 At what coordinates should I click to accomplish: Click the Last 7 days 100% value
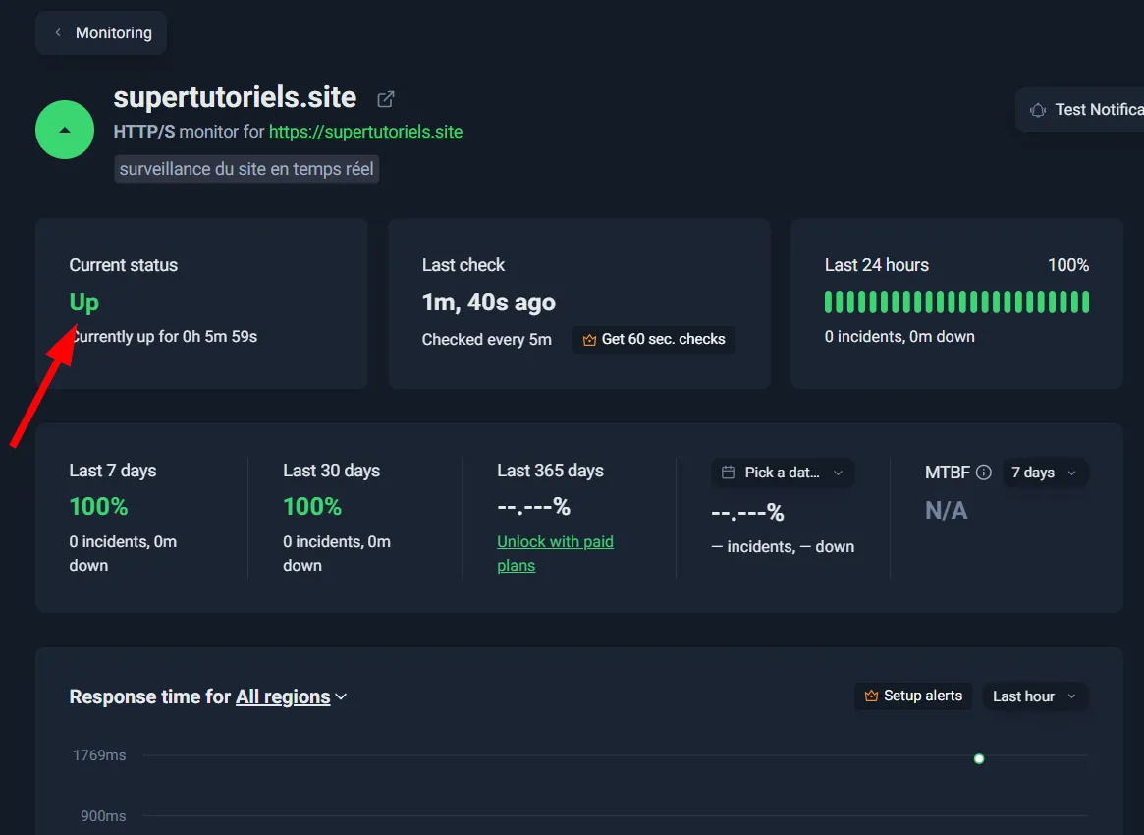click(98, 507)
